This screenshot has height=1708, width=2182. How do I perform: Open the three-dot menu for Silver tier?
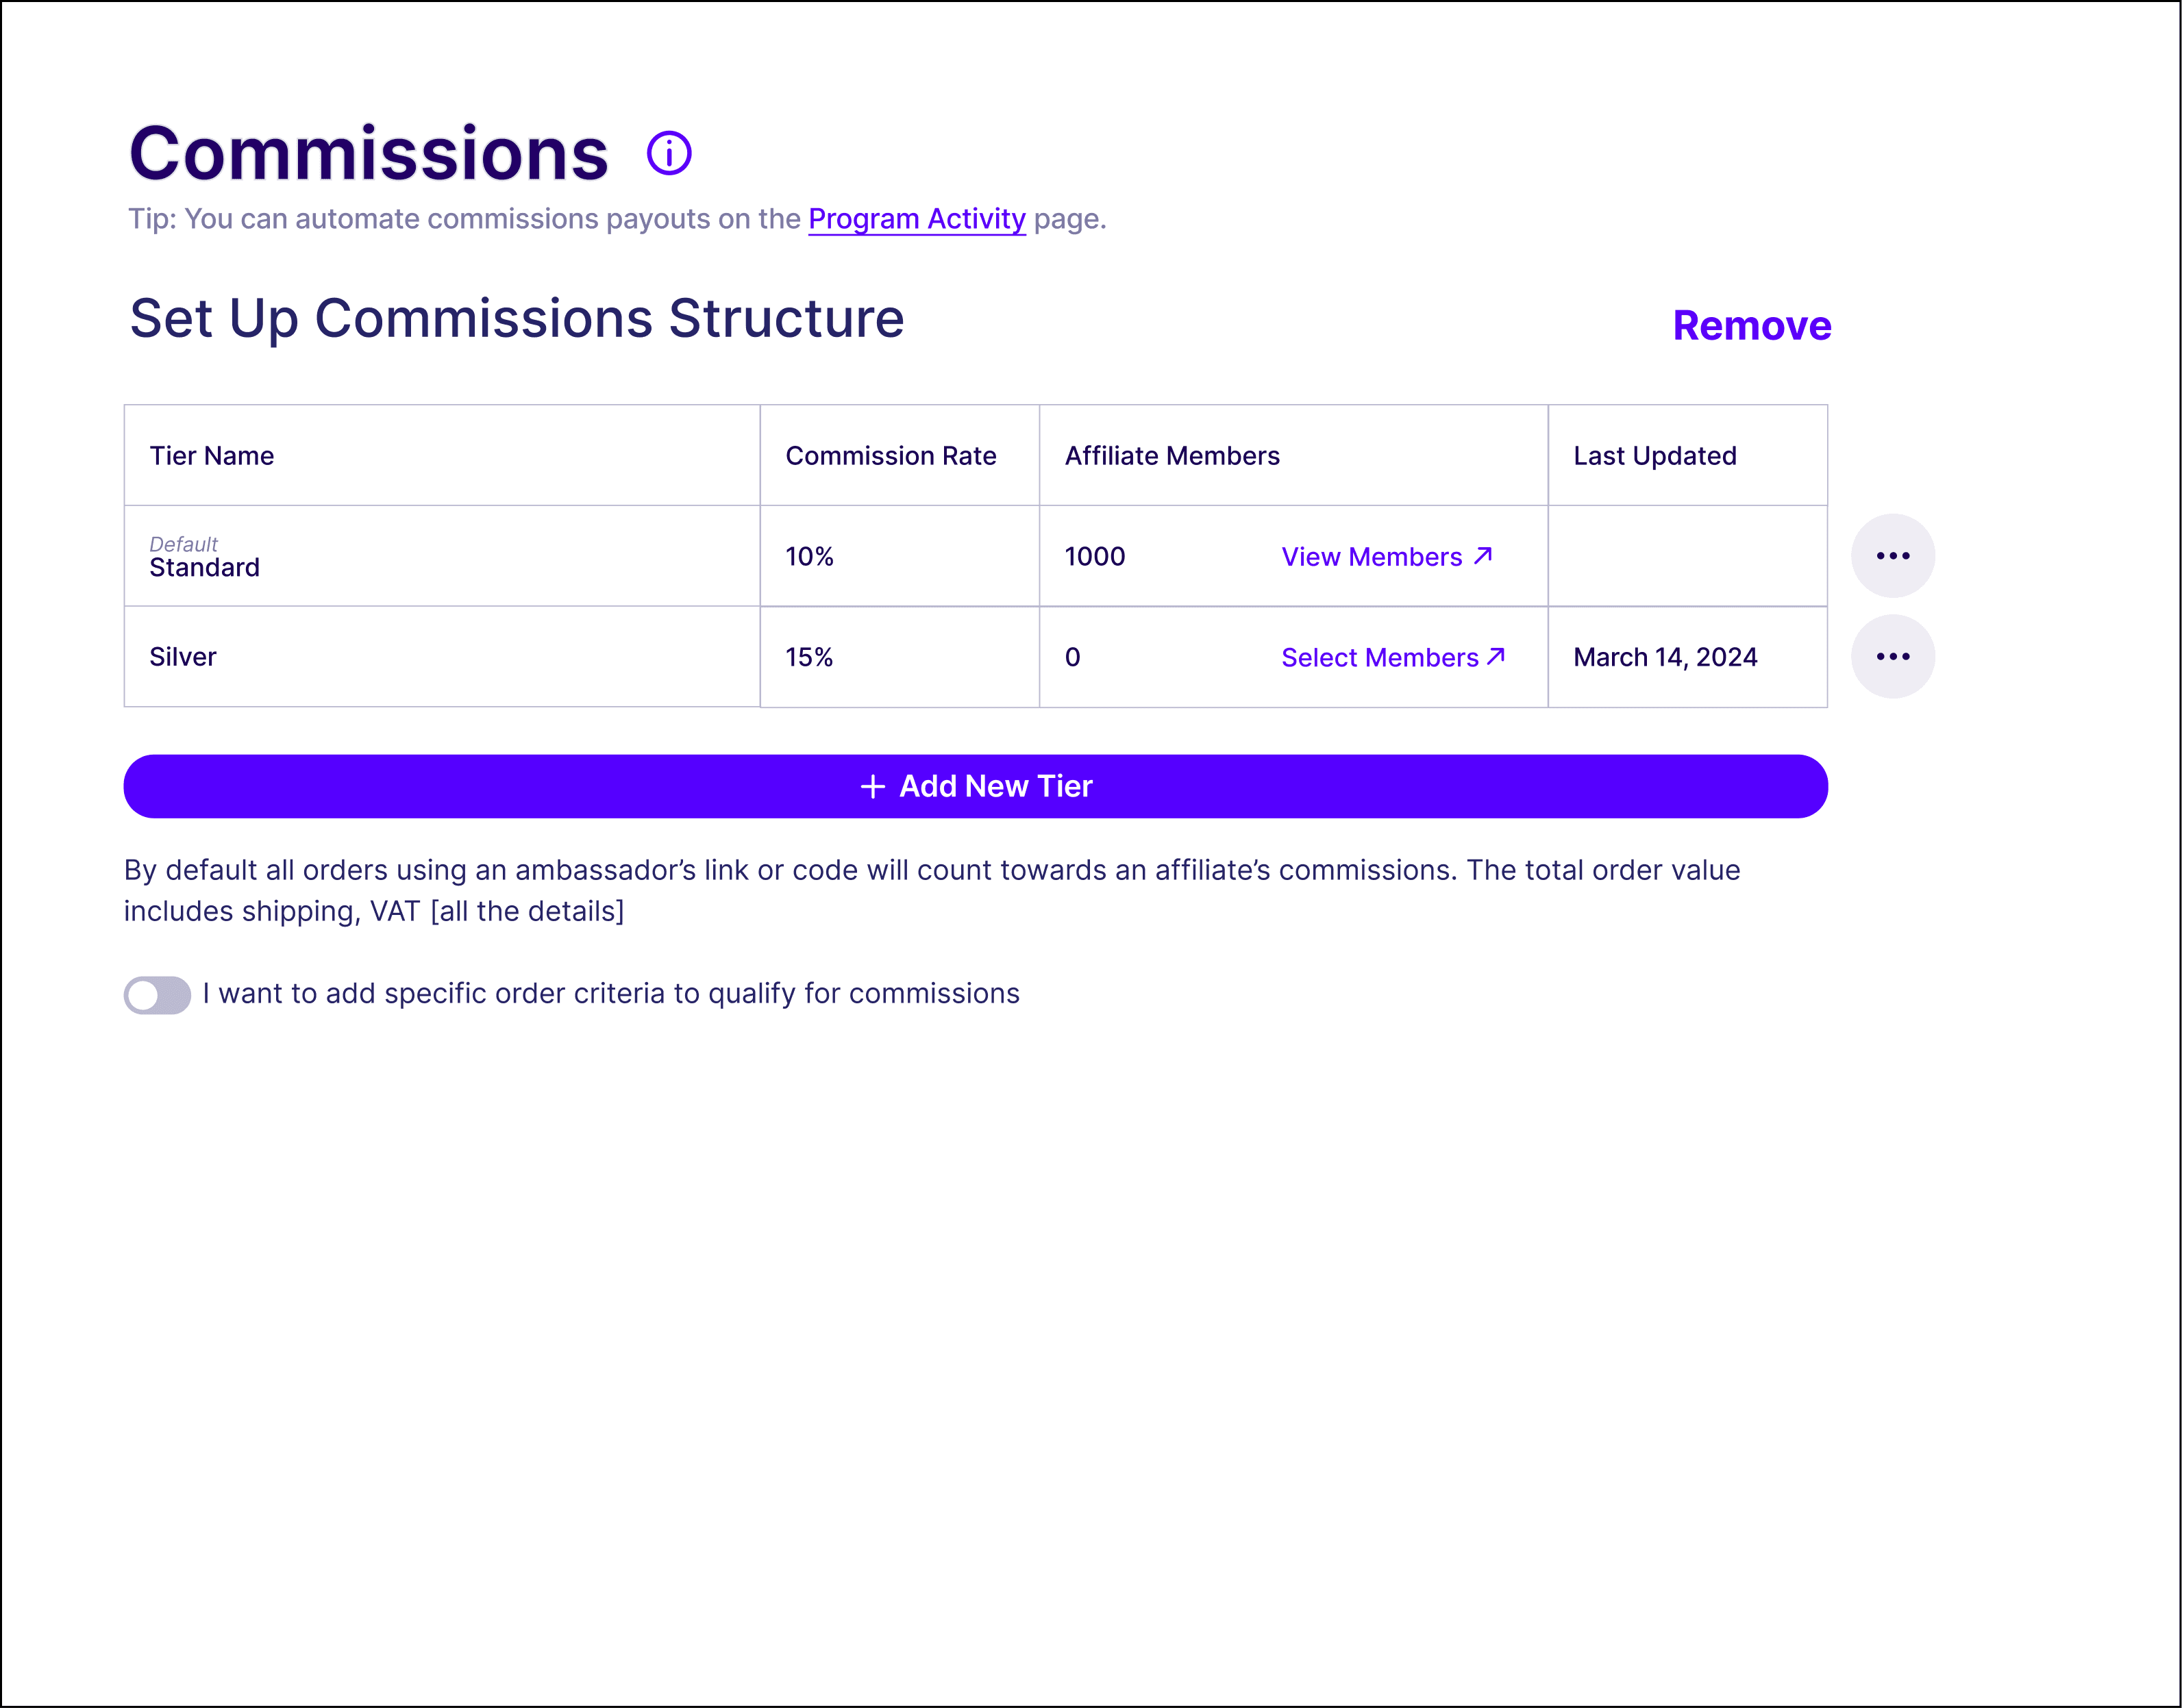(x=1892, y=657)
